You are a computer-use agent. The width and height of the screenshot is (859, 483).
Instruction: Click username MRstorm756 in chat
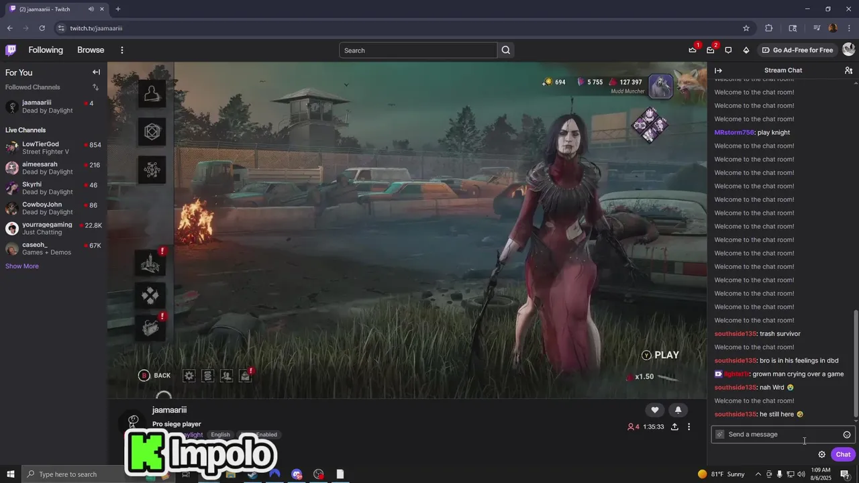click(x=734, y=132)
